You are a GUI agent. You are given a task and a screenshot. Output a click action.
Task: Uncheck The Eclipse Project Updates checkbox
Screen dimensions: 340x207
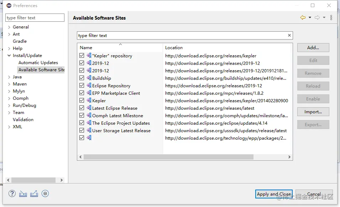[x=82, y=123]
